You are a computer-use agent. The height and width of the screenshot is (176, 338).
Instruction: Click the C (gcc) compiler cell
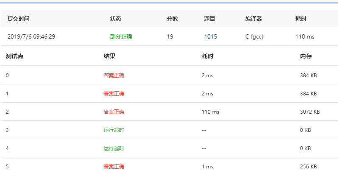(254, 36)
